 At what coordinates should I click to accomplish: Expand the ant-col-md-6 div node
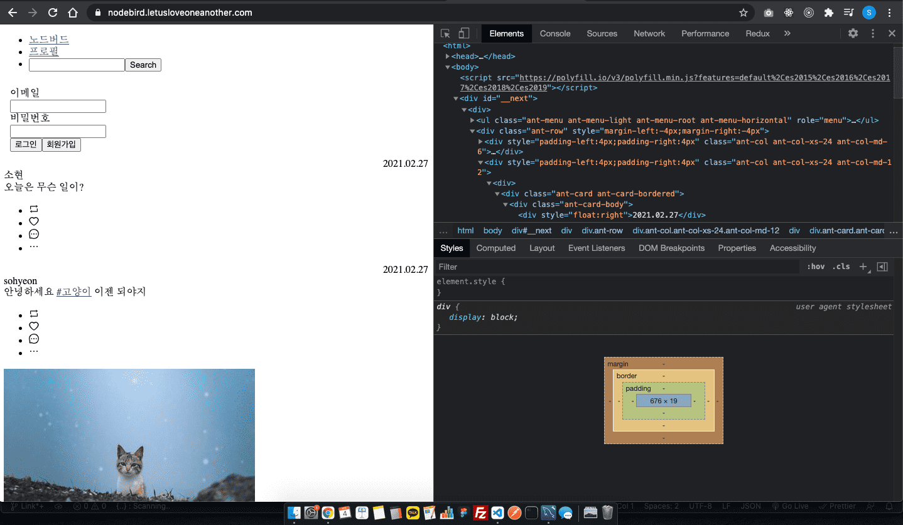(481, 142)
